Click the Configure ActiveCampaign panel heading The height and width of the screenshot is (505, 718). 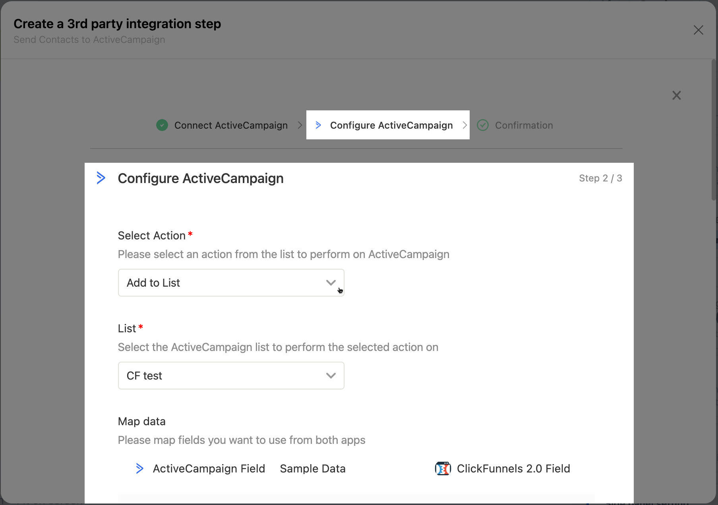click(201, 178)
